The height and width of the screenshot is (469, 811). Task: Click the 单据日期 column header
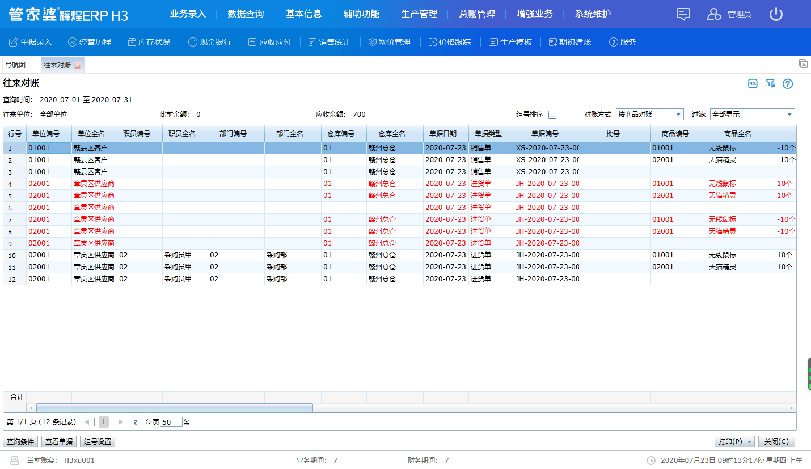[446, 134]
